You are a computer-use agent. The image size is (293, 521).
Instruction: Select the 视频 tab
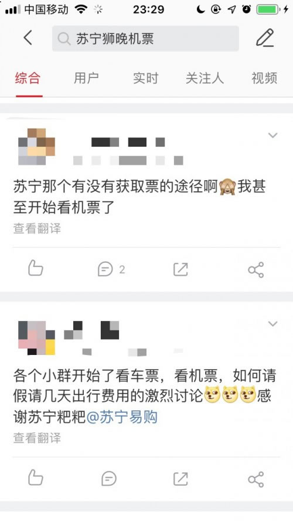coord(264,79)
